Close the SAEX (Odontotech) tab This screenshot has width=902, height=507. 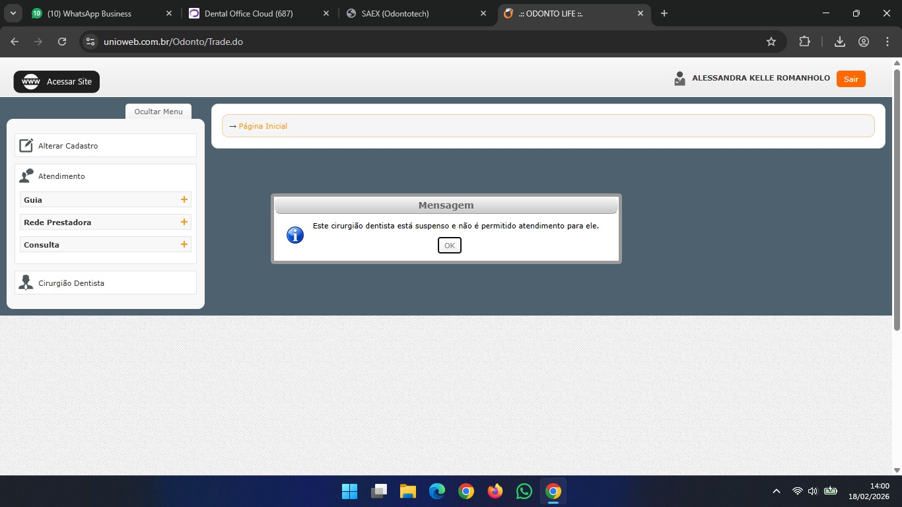pos(483,13)
